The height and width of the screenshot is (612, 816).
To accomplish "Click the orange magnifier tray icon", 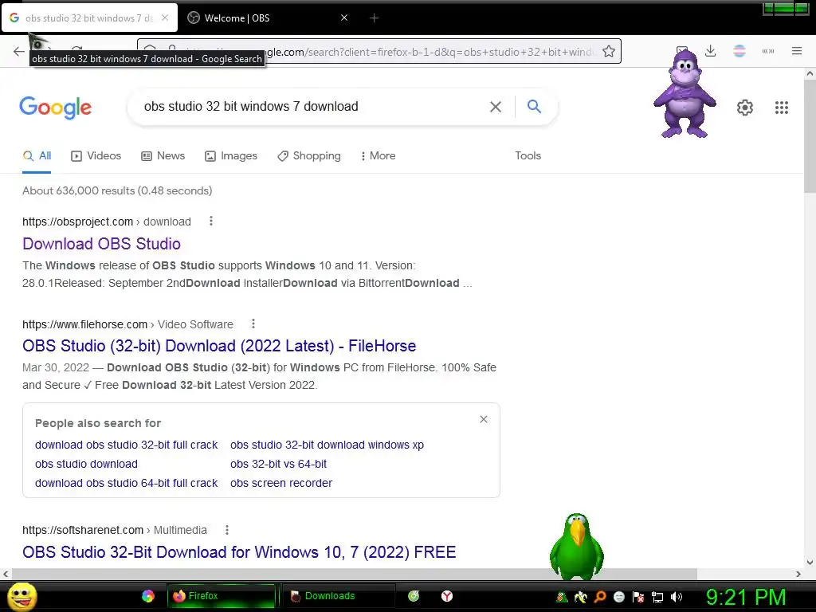I will 599,597.
